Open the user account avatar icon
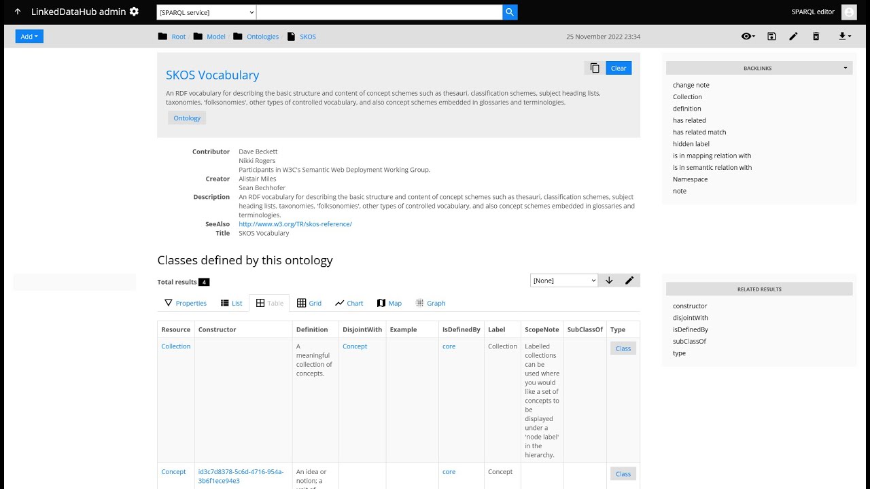The height and width of the screenshot is (489, 870). click(x=849, y=12)
